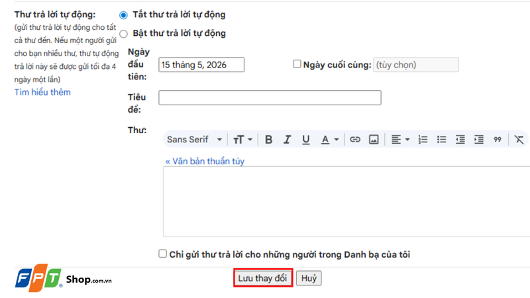Select 'Tắt thư trả lời tự động' radio
Image resolution: width=530 pixels, height=298 pixels.
(x=123, y=15)
